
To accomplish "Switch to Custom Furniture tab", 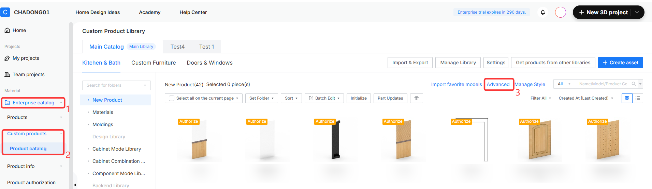I will pyautogui.click(x=154, y=63).
